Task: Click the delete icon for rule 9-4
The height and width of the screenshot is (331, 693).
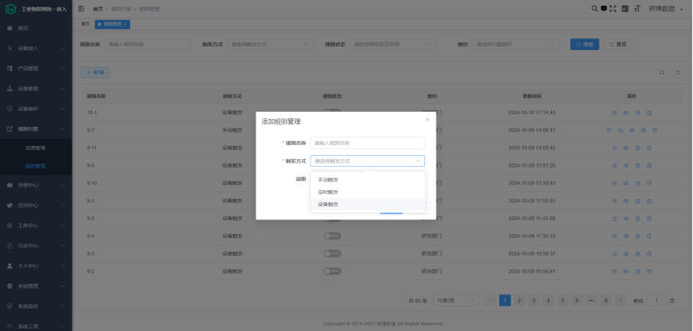Action: click(x=649, y=236)
